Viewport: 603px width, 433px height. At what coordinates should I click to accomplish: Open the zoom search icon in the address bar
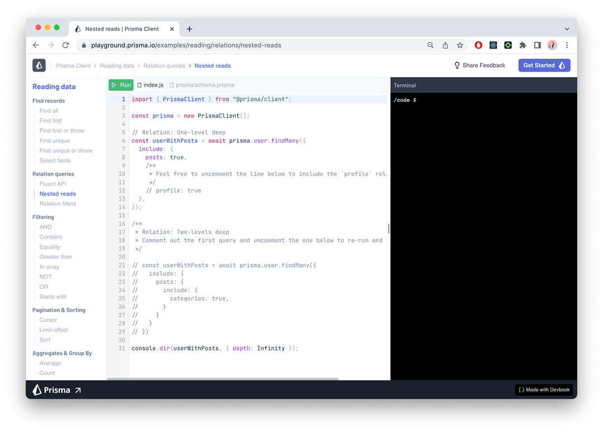[x=430, y=45]
